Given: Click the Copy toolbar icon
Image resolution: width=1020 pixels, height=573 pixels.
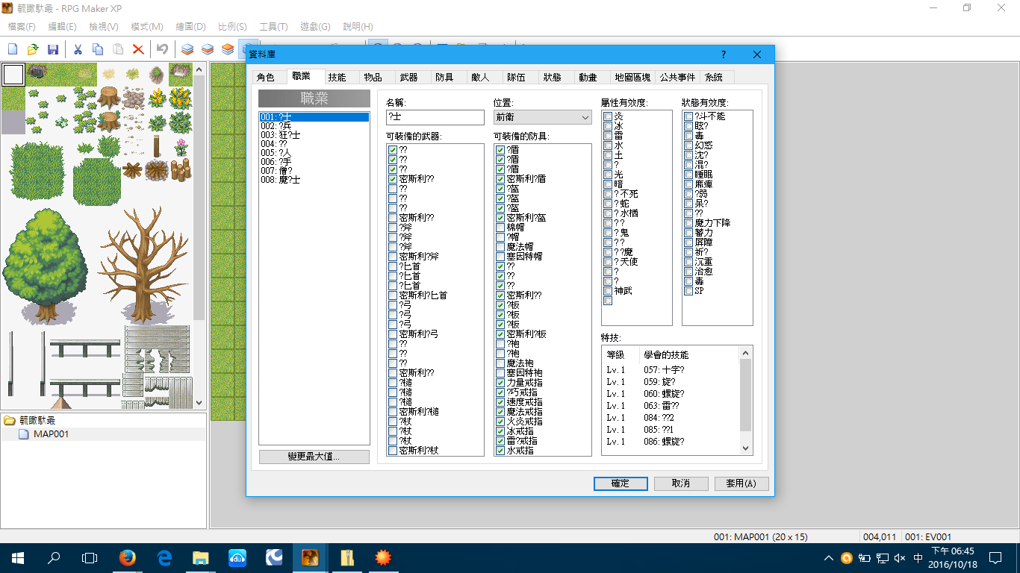Looking at the screenshot, I should click(x=98, y=49).
